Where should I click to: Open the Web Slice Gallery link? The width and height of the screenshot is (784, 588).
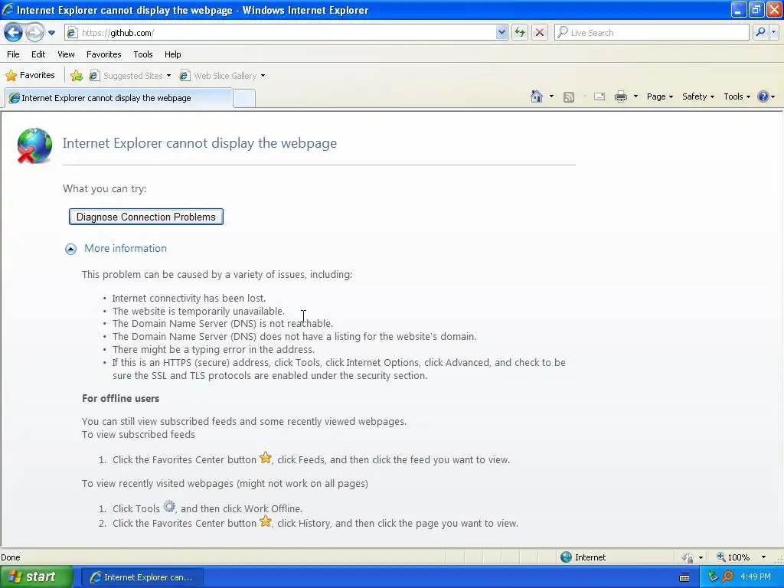click(x=218, y=76)
